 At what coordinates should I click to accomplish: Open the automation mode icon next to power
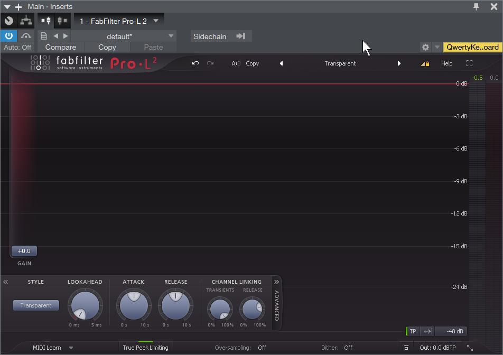[26, 36]
